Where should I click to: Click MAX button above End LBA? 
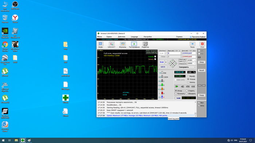[x=194, y=51]
